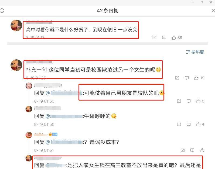Viewport: 215px width, 169px height.
Task: Open the bear avatar of the top commenter
Action: tap(16, 26)
